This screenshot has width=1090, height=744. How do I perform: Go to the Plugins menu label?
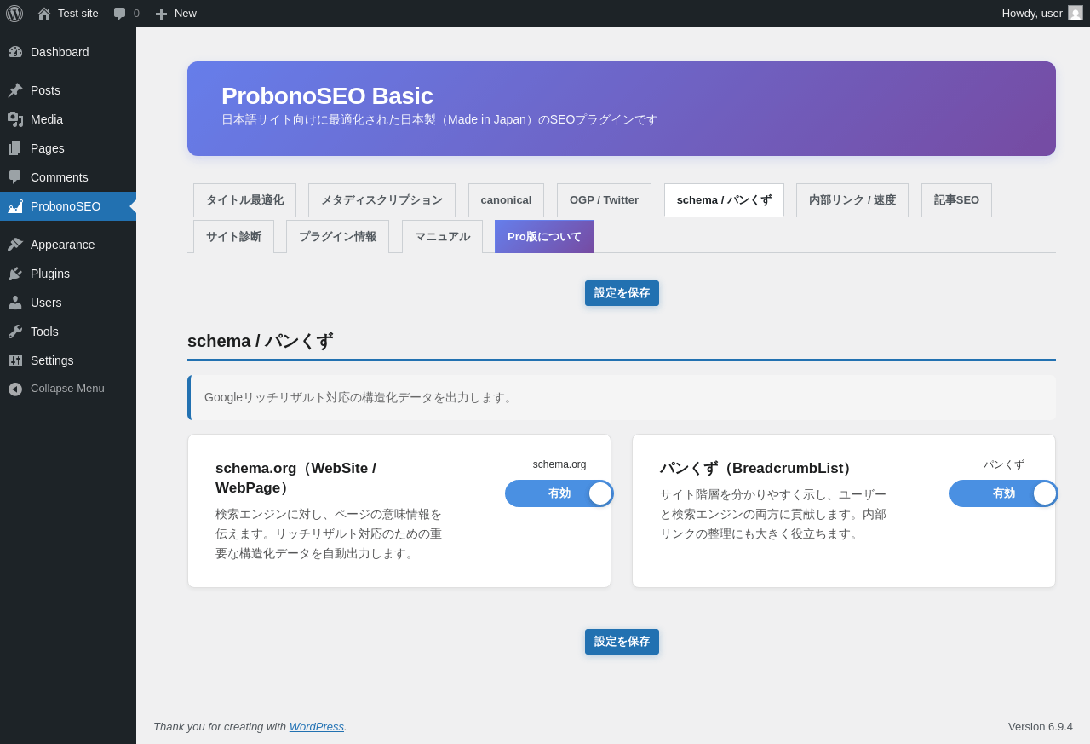click(50, 274)
